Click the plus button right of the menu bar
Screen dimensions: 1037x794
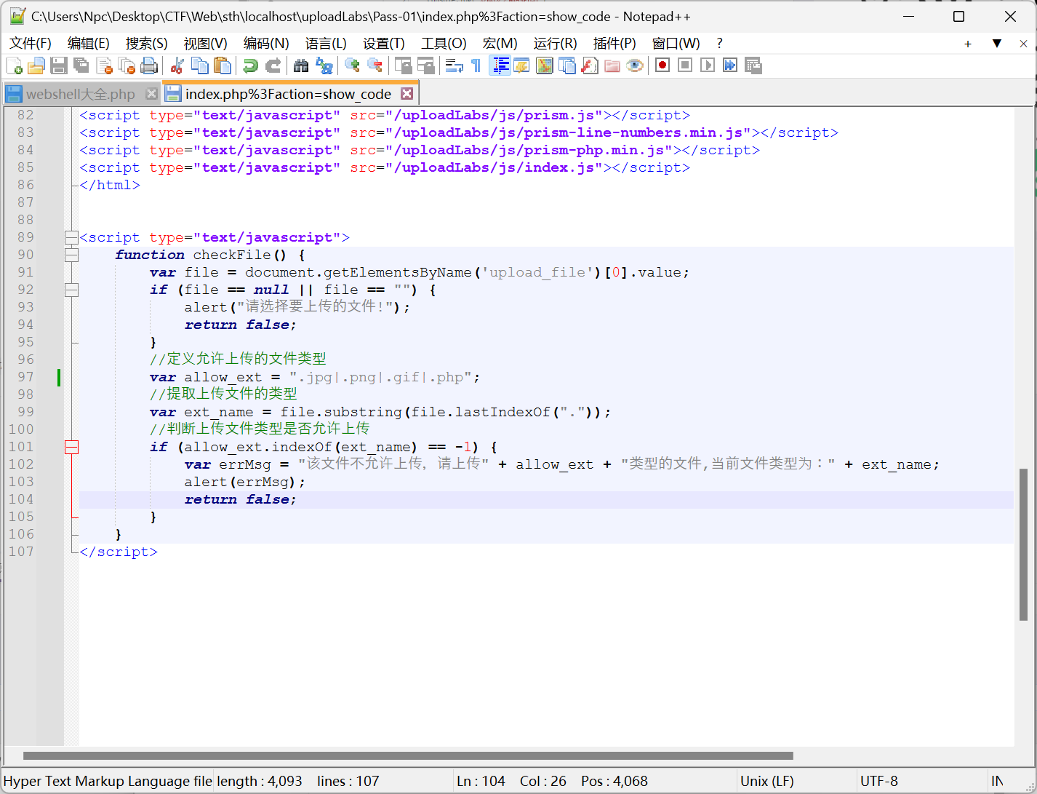tap(967, 44)
